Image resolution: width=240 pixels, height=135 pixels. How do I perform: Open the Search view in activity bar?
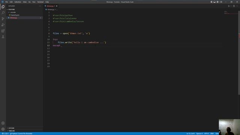tap(3, 12)
